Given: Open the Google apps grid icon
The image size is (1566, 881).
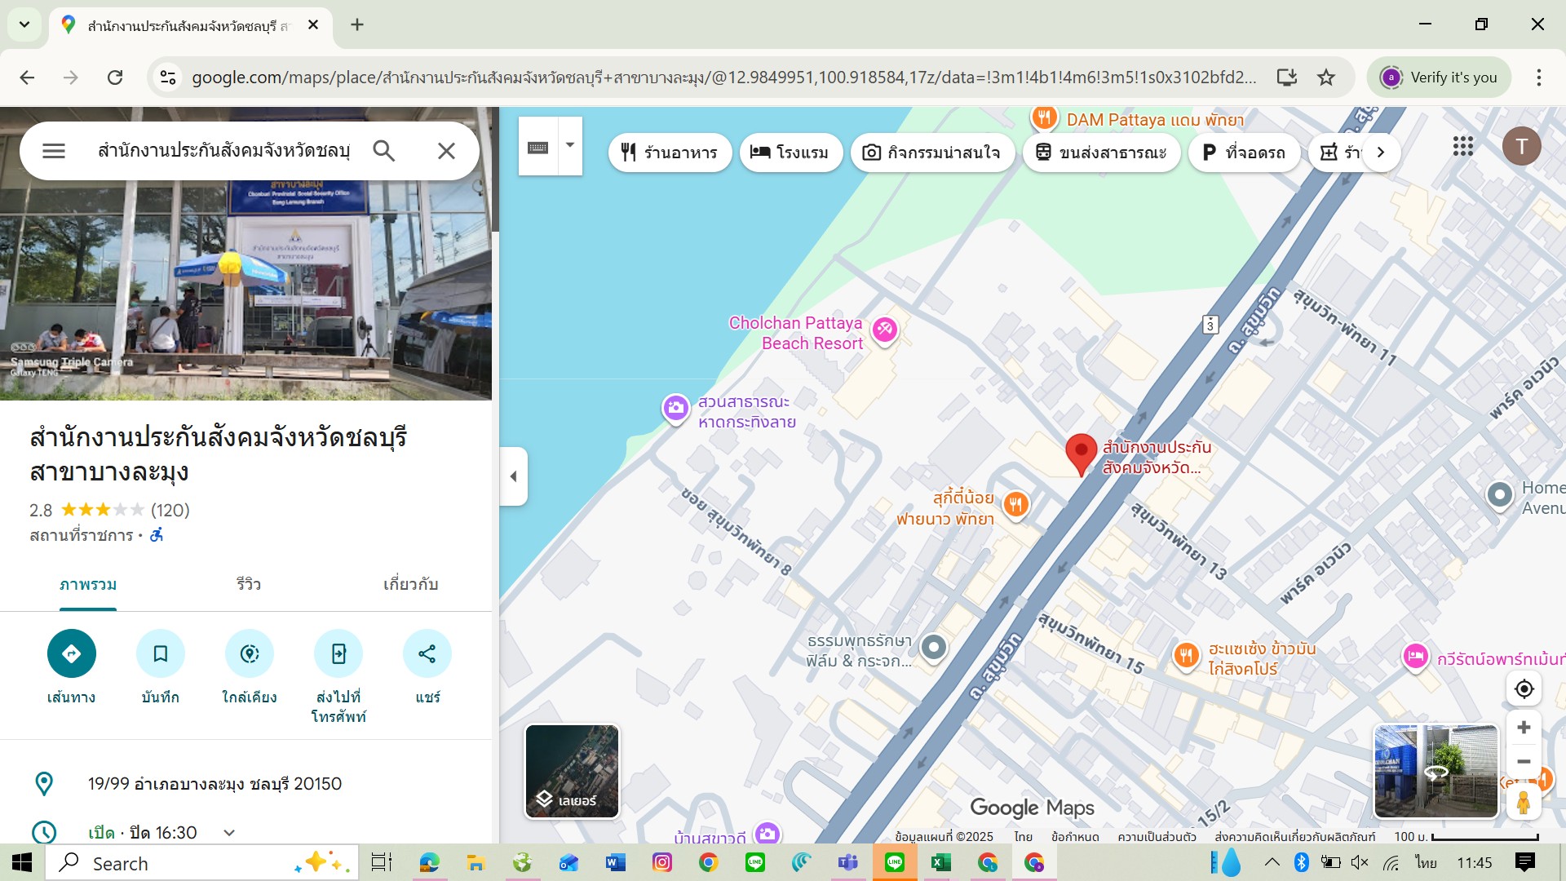Looking at the screenshot, I should point(1462,147).
